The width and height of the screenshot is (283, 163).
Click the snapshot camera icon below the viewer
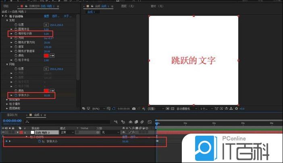[134, 109]
